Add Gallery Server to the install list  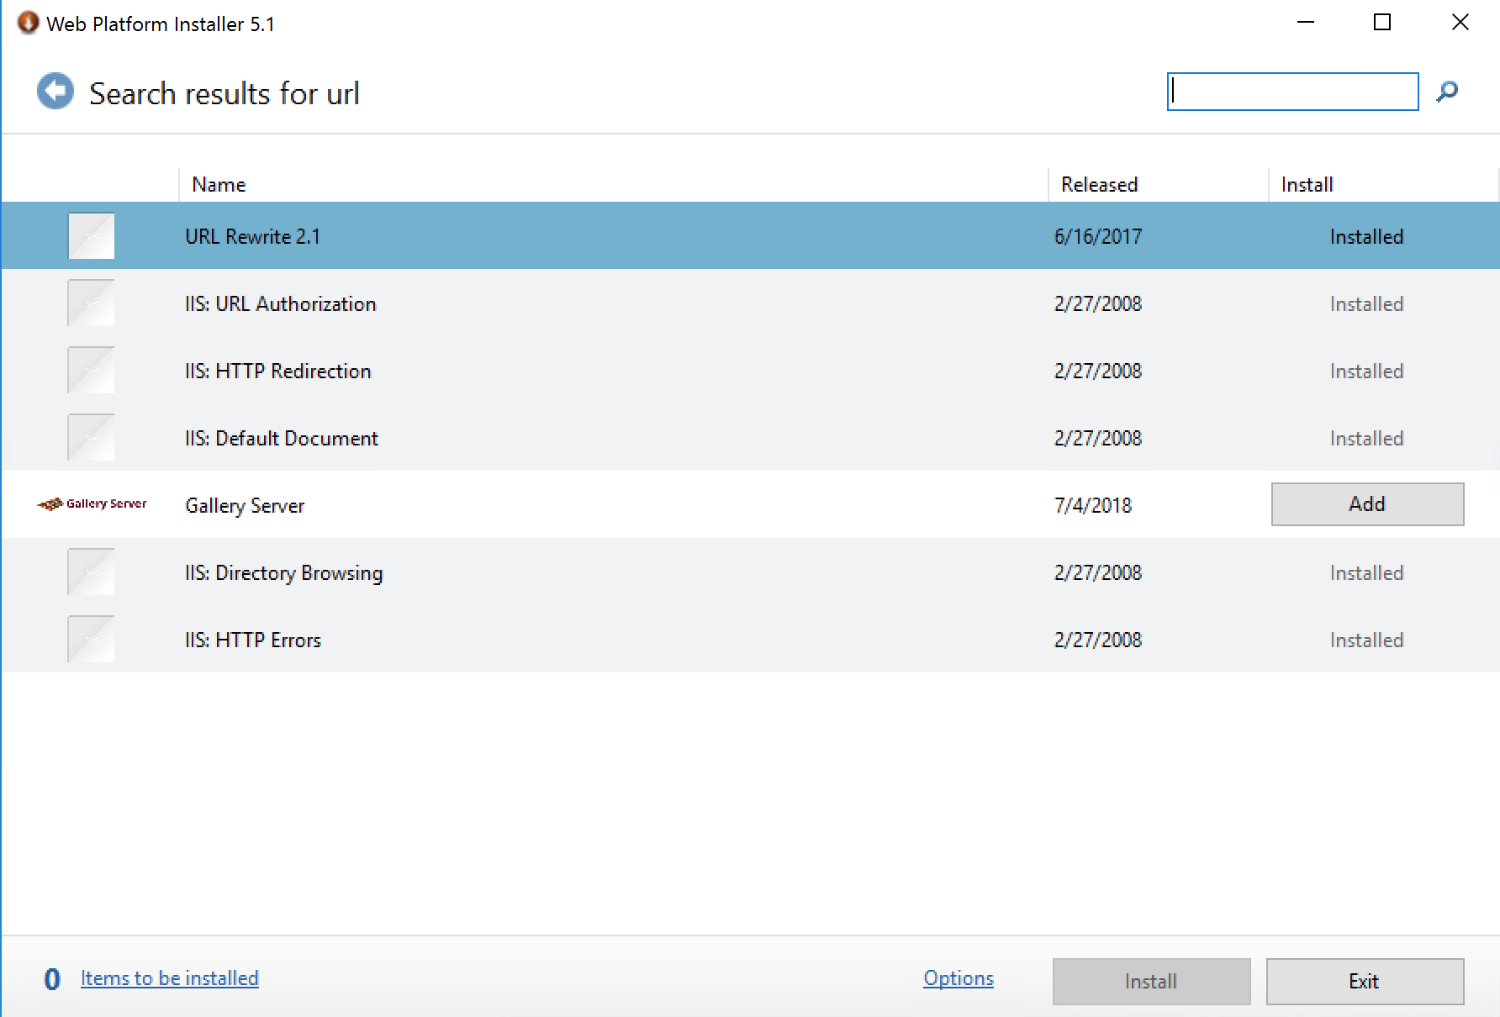click(x=1366, y=503)
